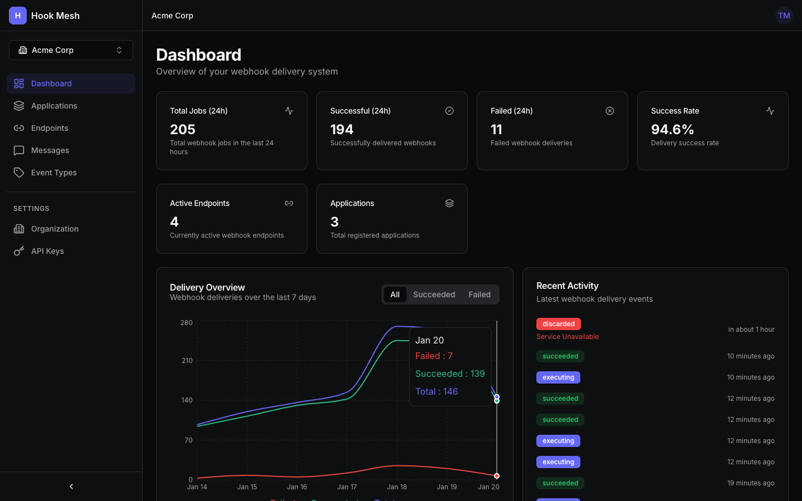
Task: Toggle the Failed filter on Delivery Overview
Action: (x=480, y=294)
